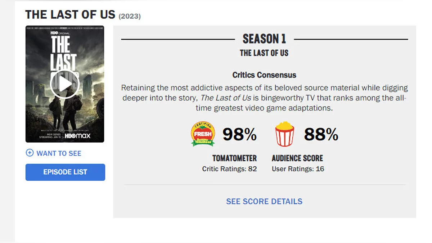Image resolution: width=432 pixels, height=243 pixels.
Task: Click the play button on the poster
Action: click(64, 84)
